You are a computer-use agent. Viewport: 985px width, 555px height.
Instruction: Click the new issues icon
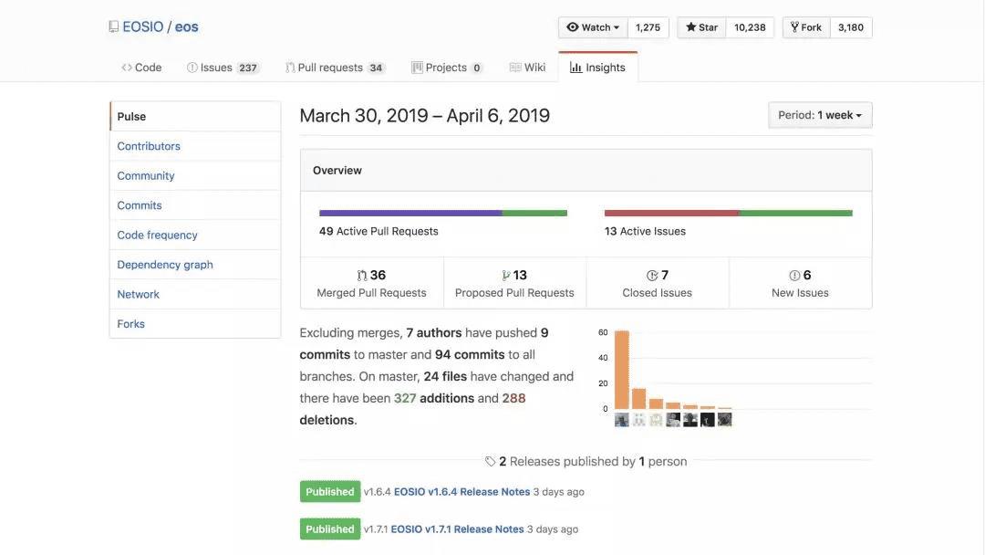(x=794, y=276)
